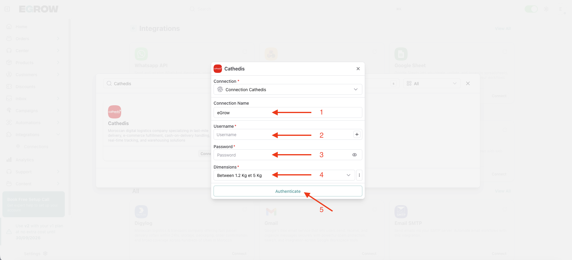This screenshot has width=572, height=260.
Task: Expand the Automations submenu chevron
Action: (58, 123)
